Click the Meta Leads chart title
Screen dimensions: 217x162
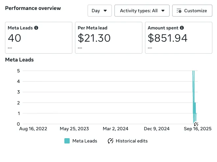point(19,60)
